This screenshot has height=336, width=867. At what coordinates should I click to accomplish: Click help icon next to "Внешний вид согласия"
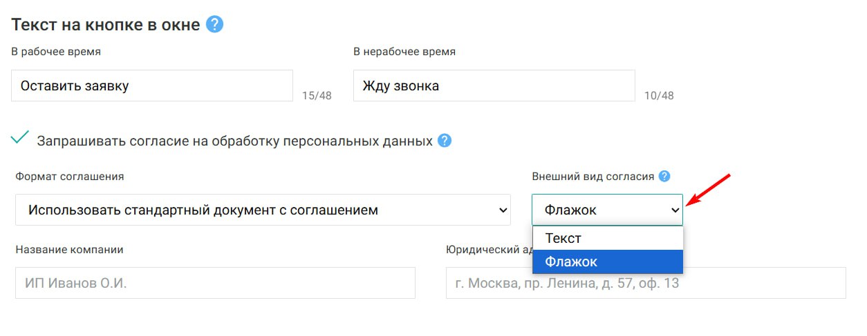point(664,176)
